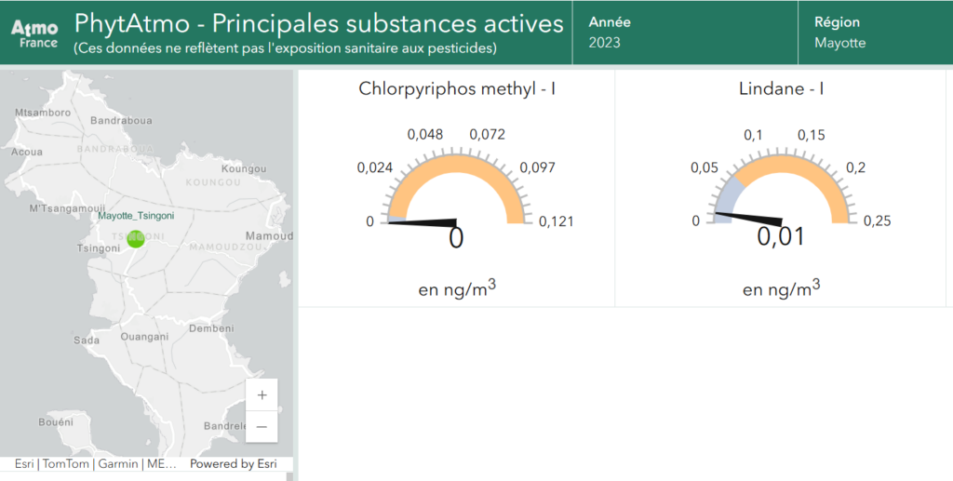The width and height of the screenshot is (953, 481).
Task: Click Bandraboua town label on the map
Action: (122, 120)
